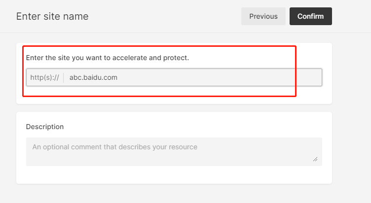Click the divider after the http(s):// prefix
The width and height of the screenshot is (371, 203).
tap(64, 77)
